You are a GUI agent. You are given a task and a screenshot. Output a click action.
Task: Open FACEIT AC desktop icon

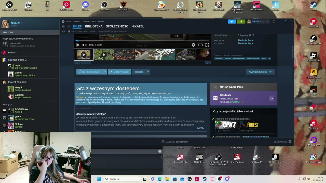coord(123,6)
